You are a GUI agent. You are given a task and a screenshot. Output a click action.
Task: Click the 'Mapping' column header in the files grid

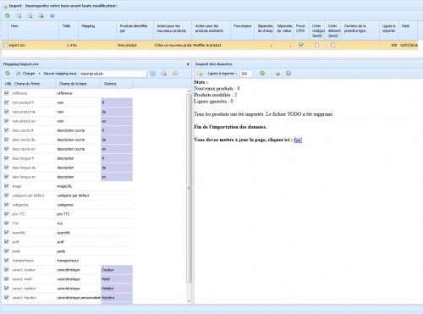[97, 30]
